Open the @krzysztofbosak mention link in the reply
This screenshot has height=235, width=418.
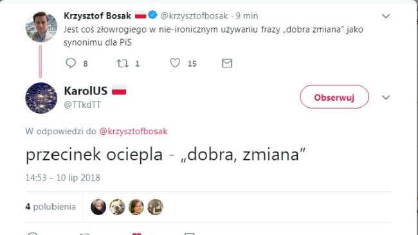133,132
